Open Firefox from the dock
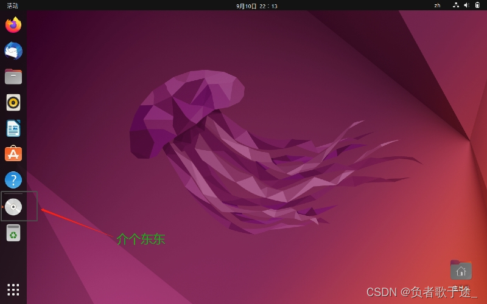 click(x=13, y=25)
